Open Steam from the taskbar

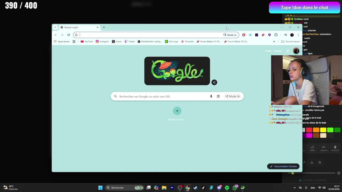195,188
